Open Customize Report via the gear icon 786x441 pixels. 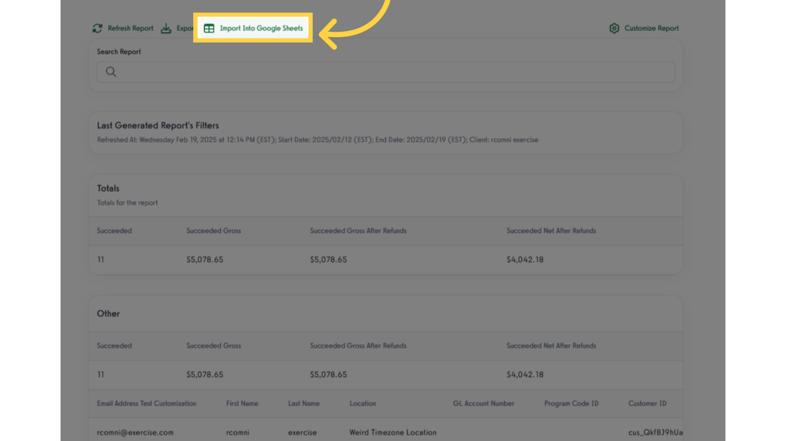614,28
